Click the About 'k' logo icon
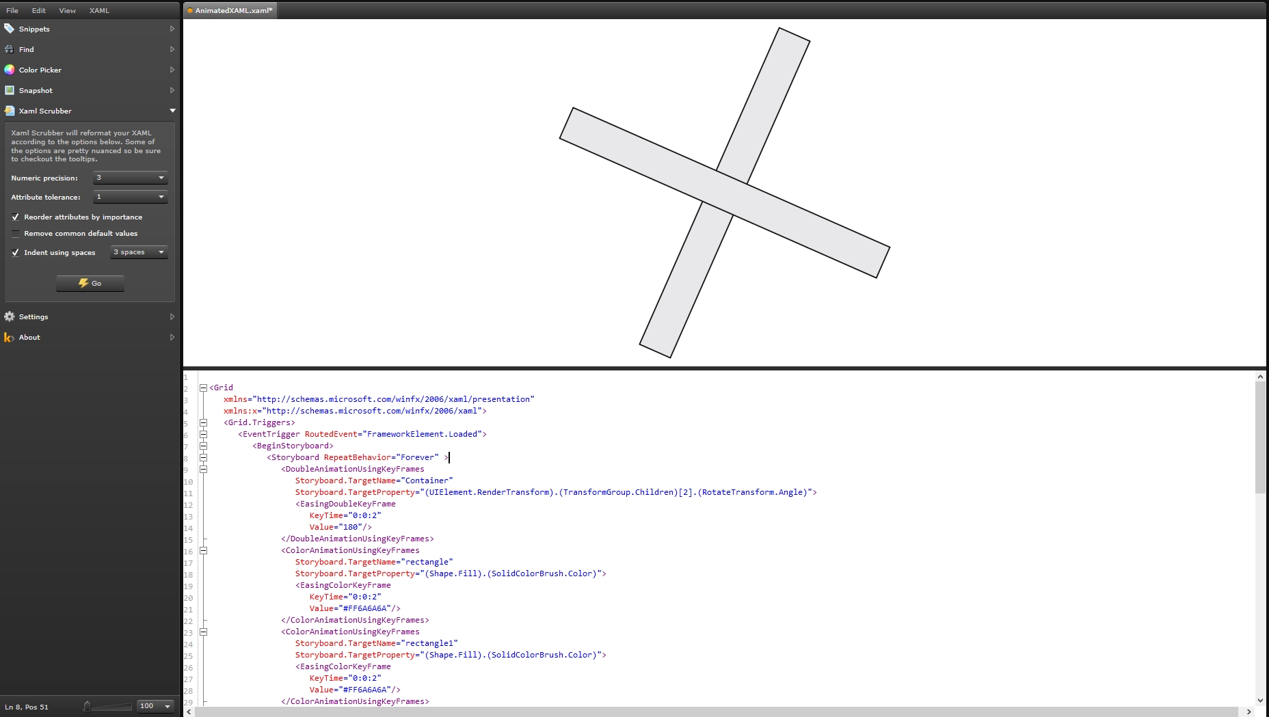 (x=8, y=337)
